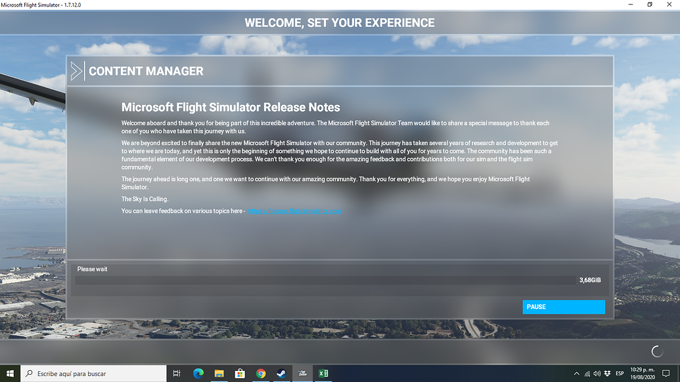Launch Microsoft Edge from the taskbar
This screenshot has height=382, width=680.
(198, 373)
